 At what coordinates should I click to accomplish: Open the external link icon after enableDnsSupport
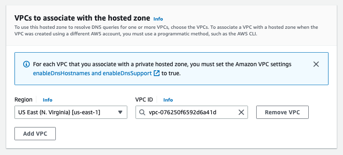[156, 73]
